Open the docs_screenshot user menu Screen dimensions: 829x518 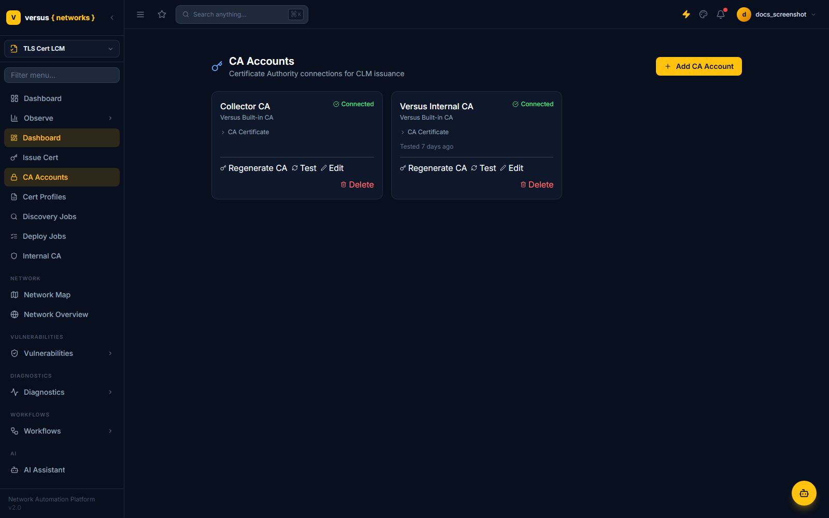[777, 15]
